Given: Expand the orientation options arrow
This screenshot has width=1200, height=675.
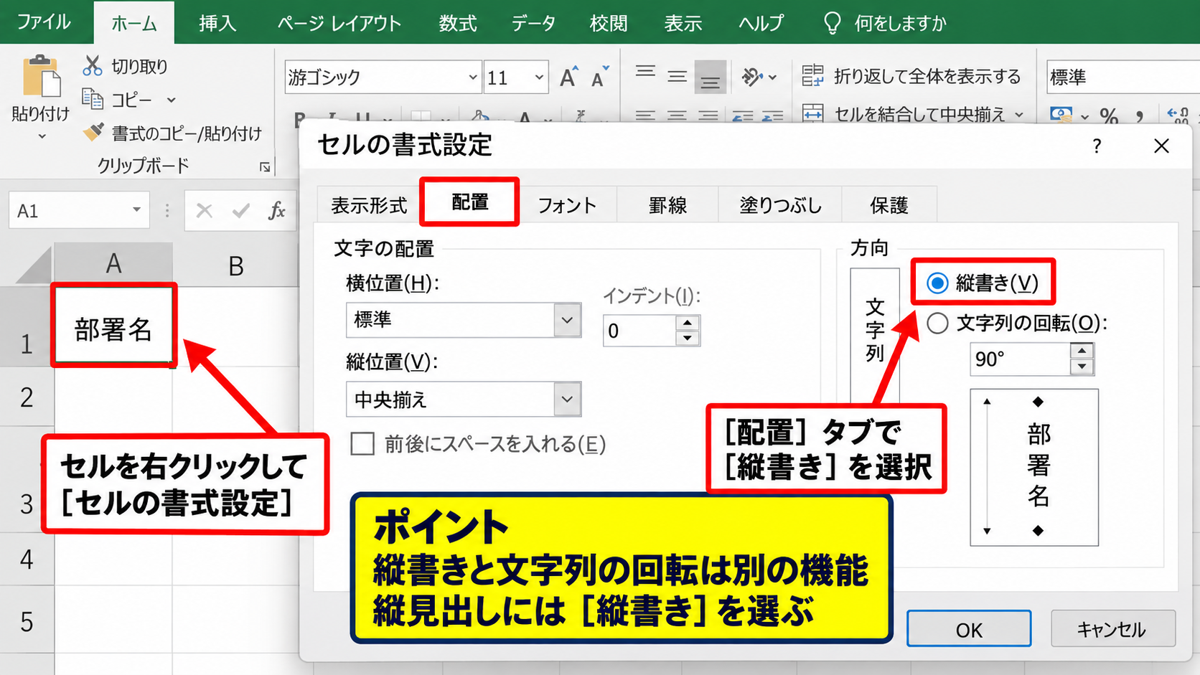Looking at the screenshot, I should click(x=773, y=77).
